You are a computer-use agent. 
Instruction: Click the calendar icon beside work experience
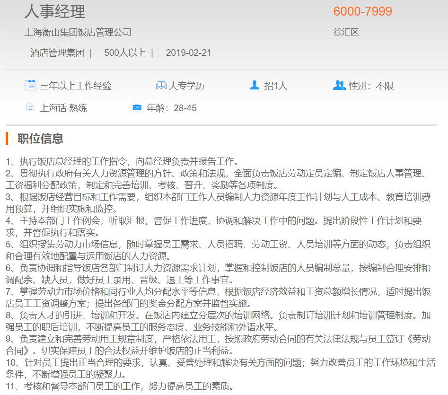[30, 86]
